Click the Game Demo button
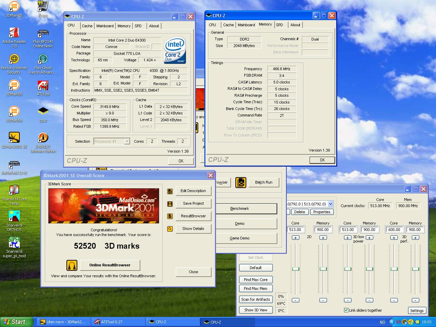The width and height of the screenshot is (436, 327). point(239,238)
